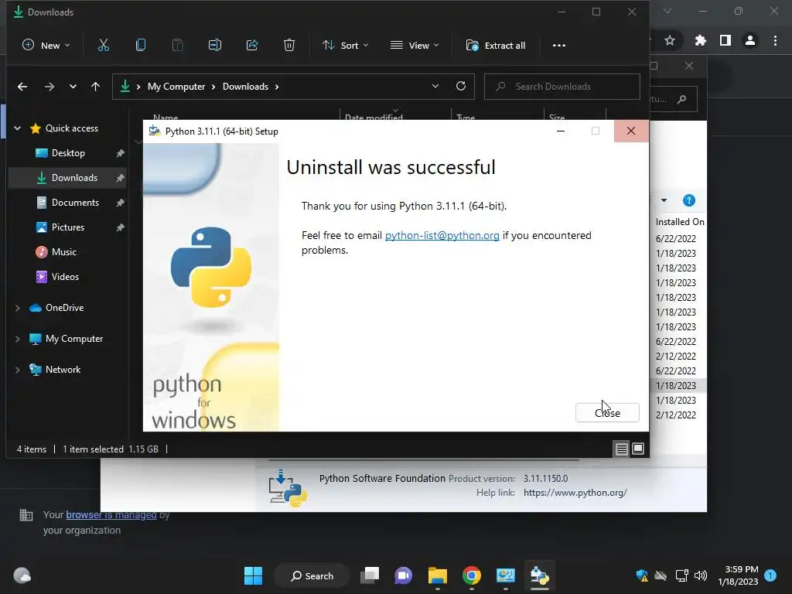Click the taskbar Search box
Image resolution: width=792 pixels, height=594 pixels.
[x=312, y=575]
